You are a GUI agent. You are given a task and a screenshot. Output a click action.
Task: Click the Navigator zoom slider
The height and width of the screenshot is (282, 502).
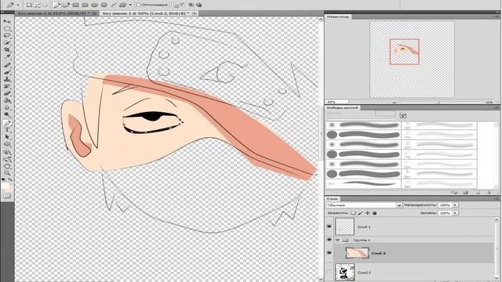point(438,102)
